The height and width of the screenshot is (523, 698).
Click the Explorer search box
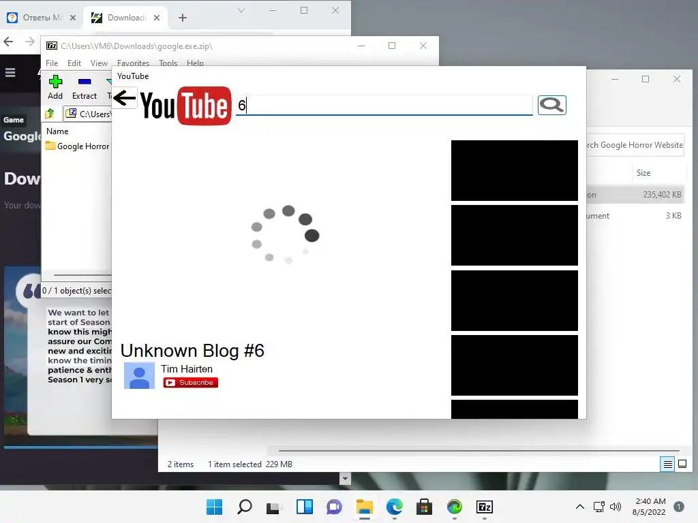(635, 145)
